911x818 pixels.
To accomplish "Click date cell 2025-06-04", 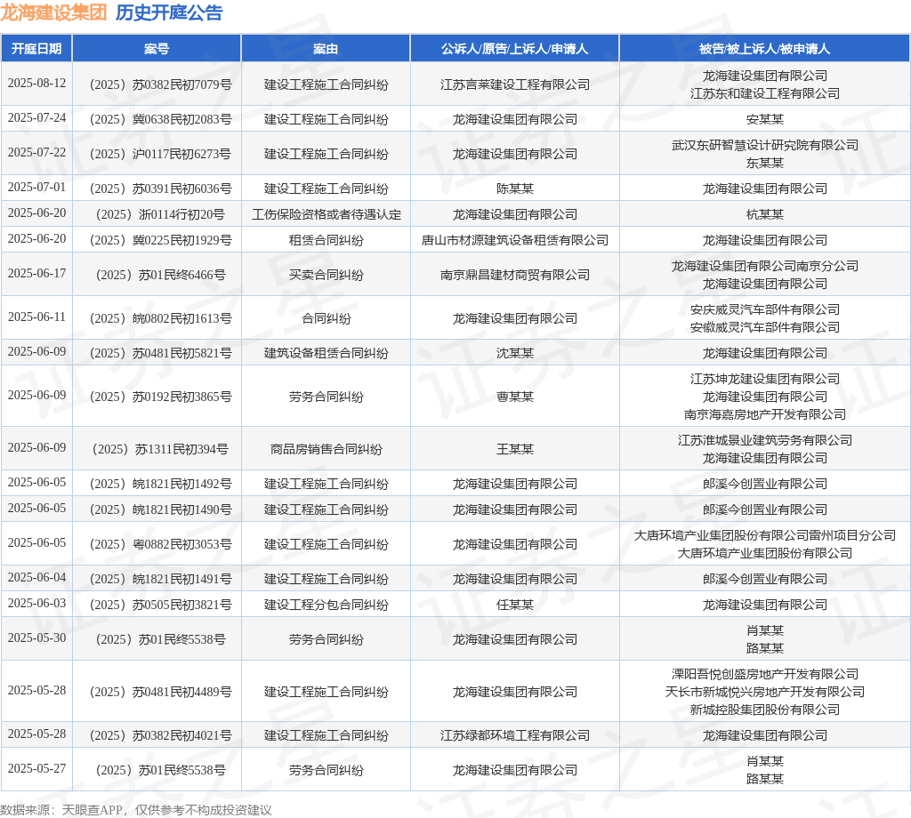I will click(x=36, y=577).
